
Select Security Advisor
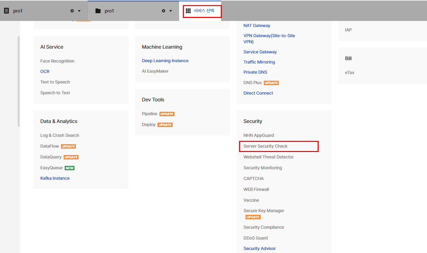tap(260, 249)
